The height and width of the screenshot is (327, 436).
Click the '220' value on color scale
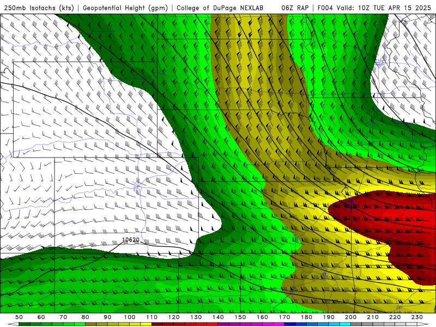(x=395, y=317)
